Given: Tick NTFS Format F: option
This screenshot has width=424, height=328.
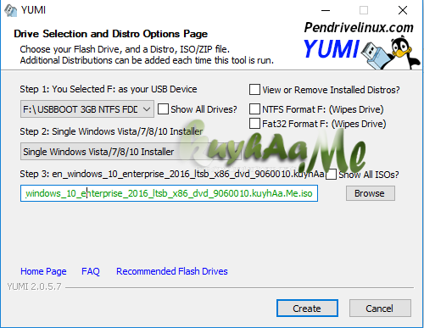Looking at the screenshot, I should 254,109.
